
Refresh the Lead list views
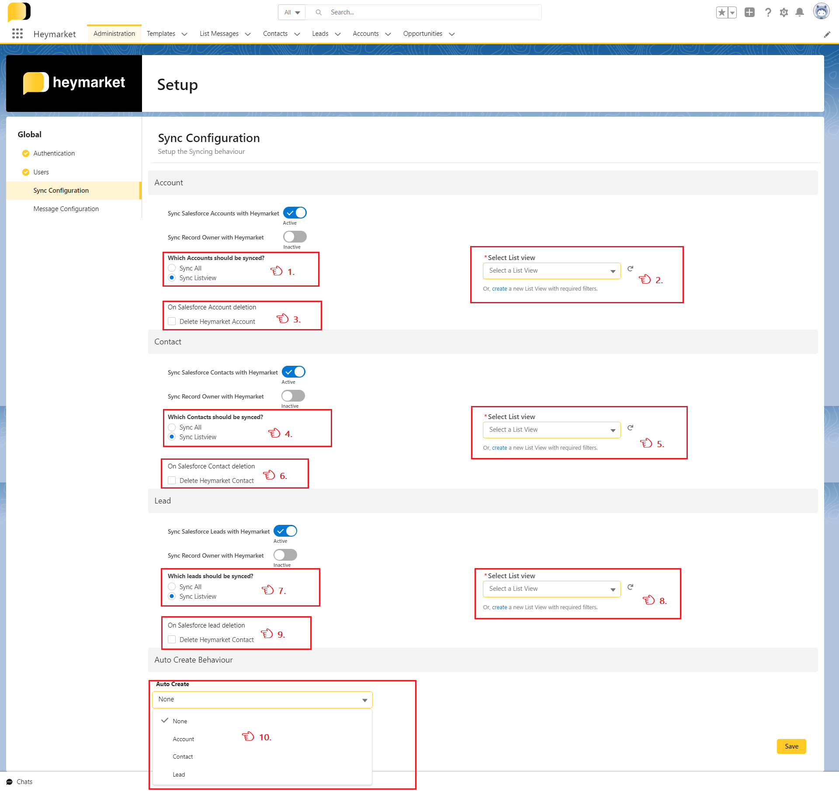point(630,587)
